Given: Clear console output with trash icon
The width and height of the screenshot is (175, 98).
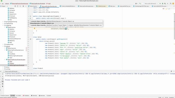Looking at the screenshot, I should tap(2, 86).
